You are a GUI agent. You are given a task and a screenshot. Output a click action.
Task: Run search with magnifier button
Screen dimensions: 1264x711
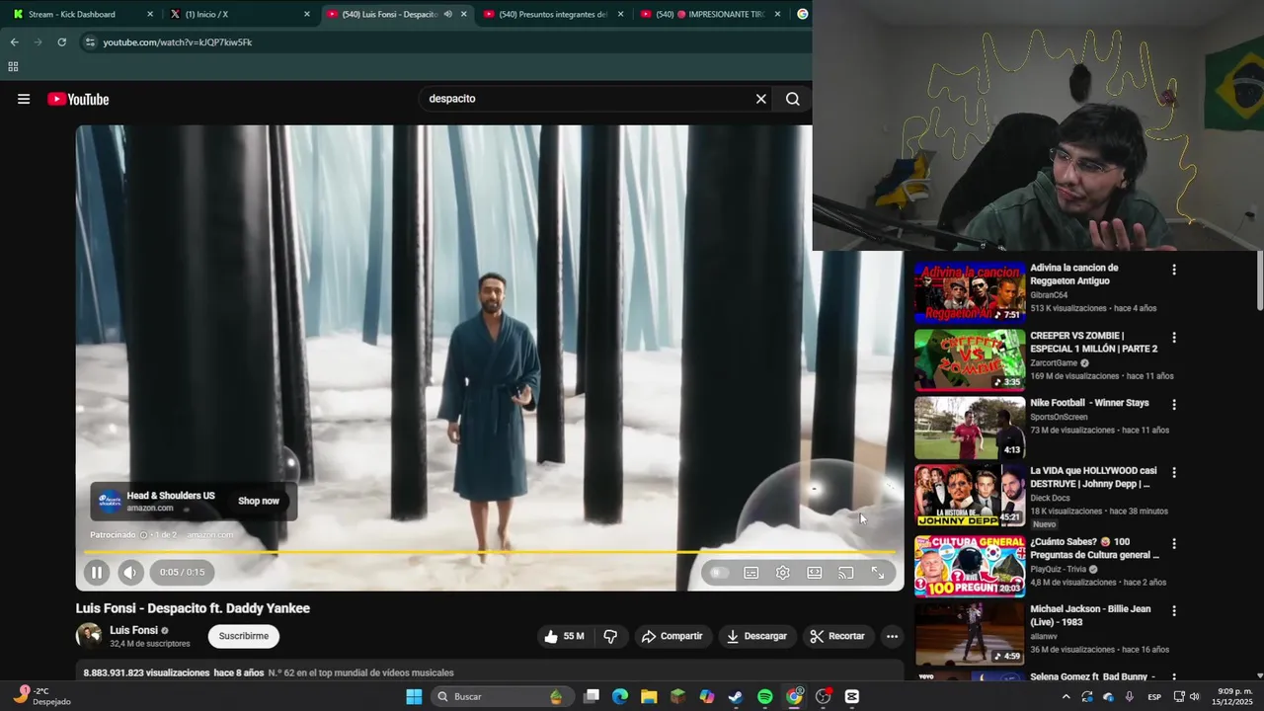pos(793,99)
